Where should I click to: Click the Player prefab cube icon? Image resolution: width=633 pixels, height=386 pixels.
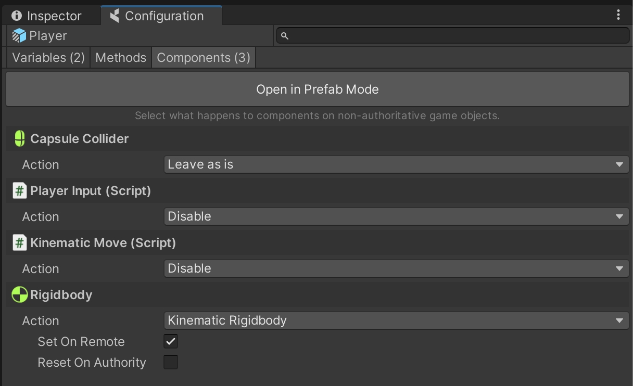tap(19, 36)
